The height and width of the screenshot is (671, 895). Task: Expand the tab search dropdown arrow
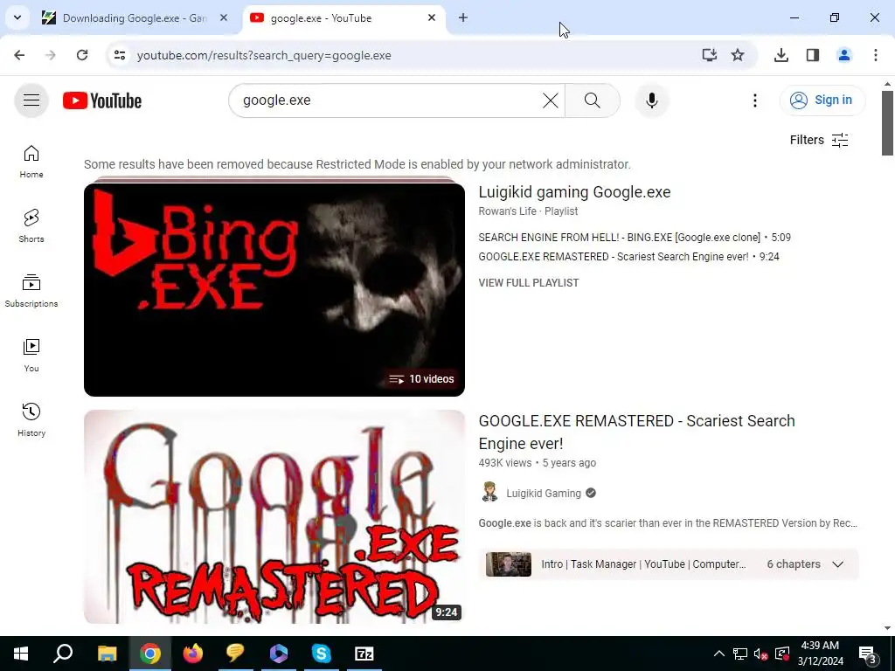17,17
